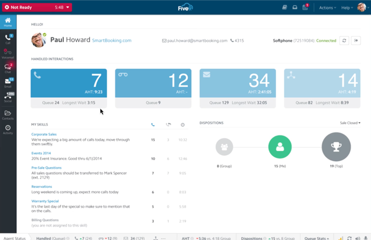Screen dimensions: 371x240
Task: Click the inbox tray icon in header
Action: (x=295, y=8)
